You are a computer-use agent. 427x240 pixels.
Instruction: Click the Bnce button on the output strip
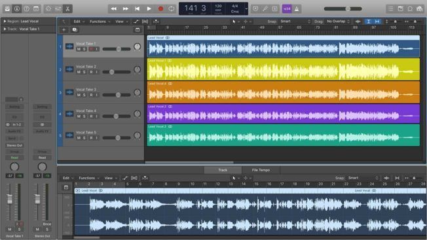coord(47,224)
